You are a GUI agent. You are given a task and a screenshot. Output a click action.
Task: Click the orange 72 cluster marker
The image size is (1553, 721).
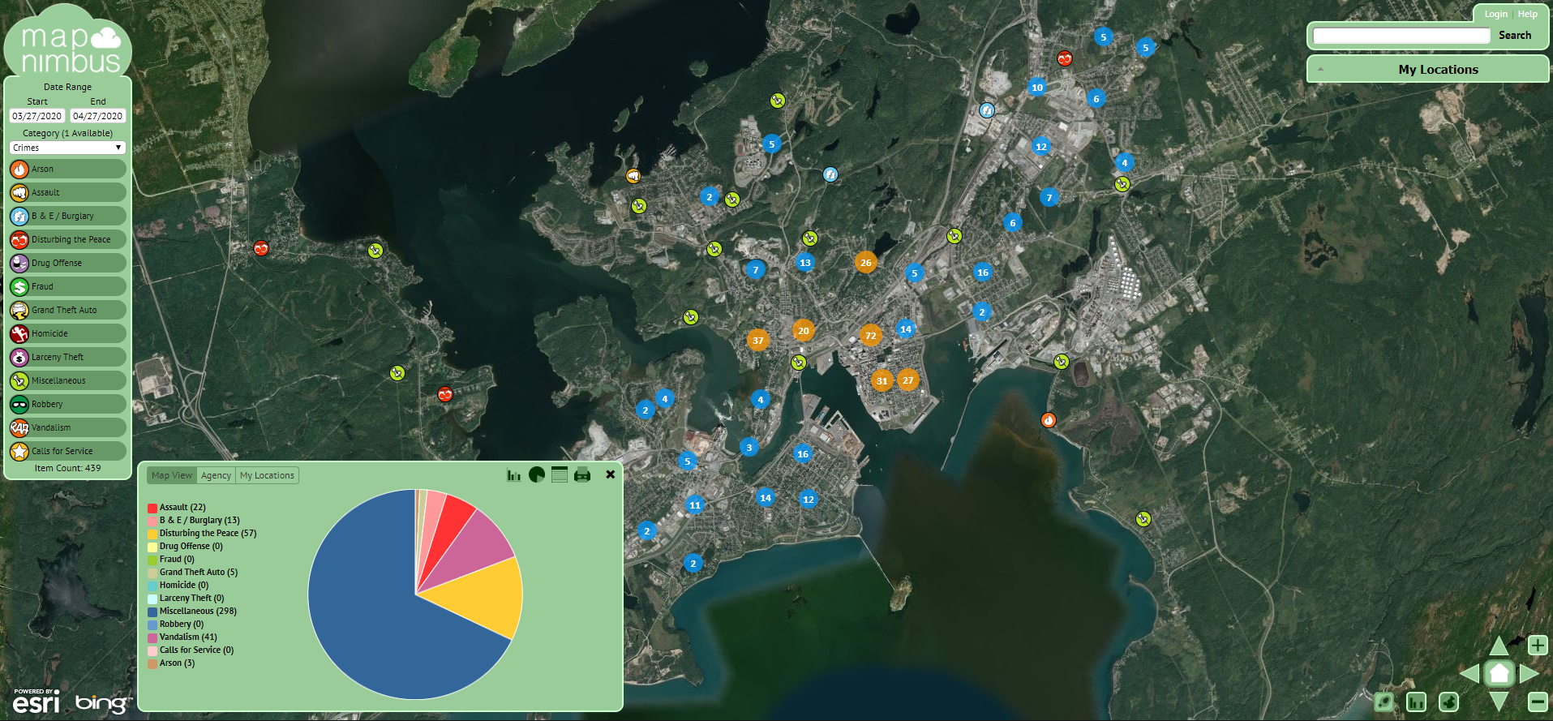[x=870, y=336]
